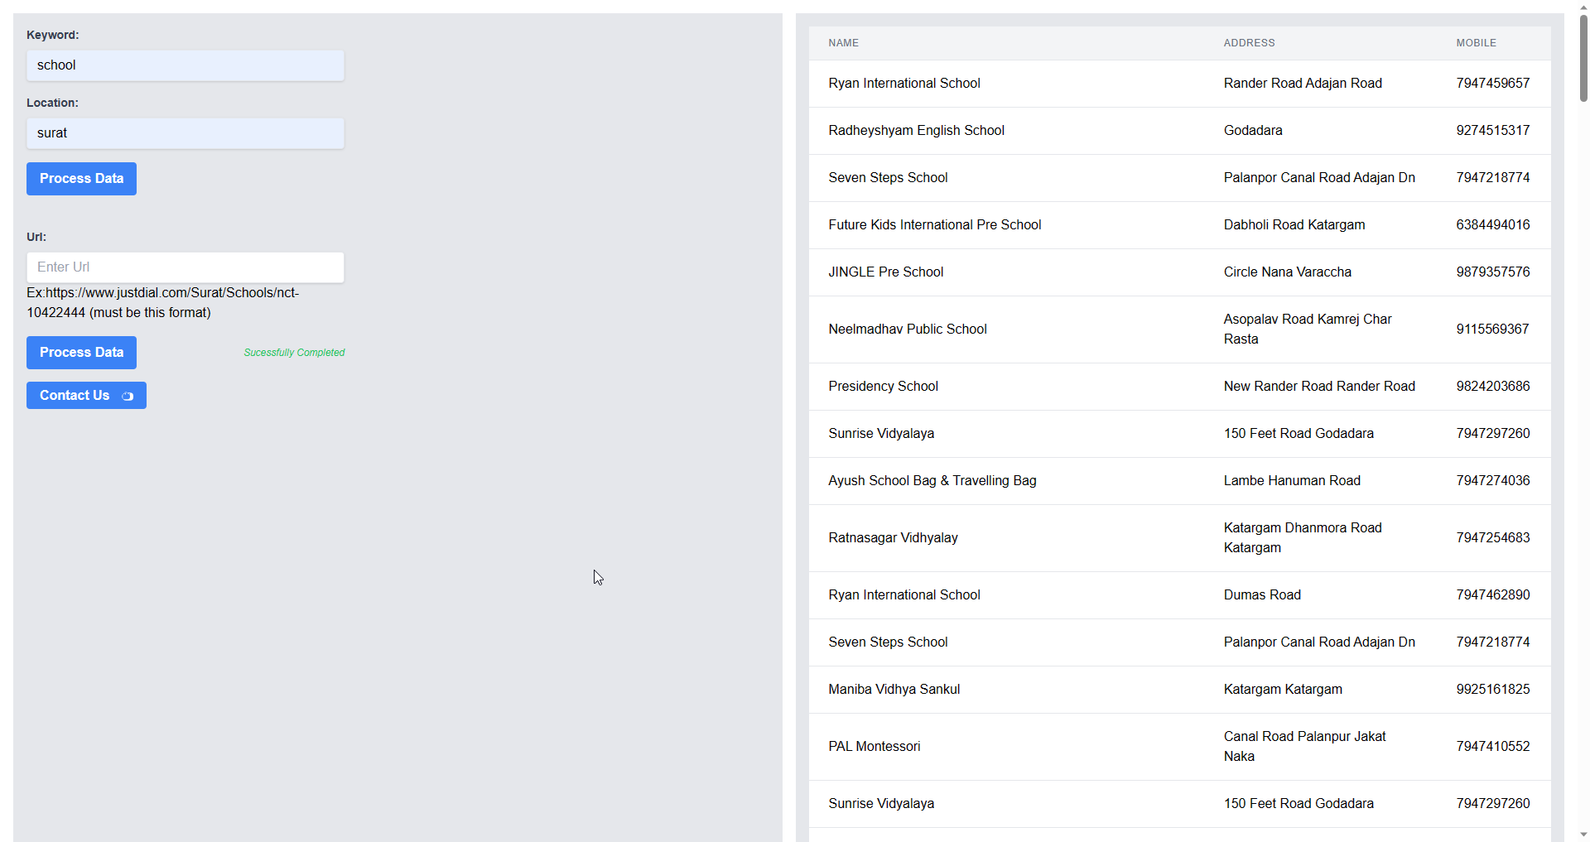The height and width of the screenshot is (842, 1590).
Task: Click mobile number 7947410552
Action: 1493,747
